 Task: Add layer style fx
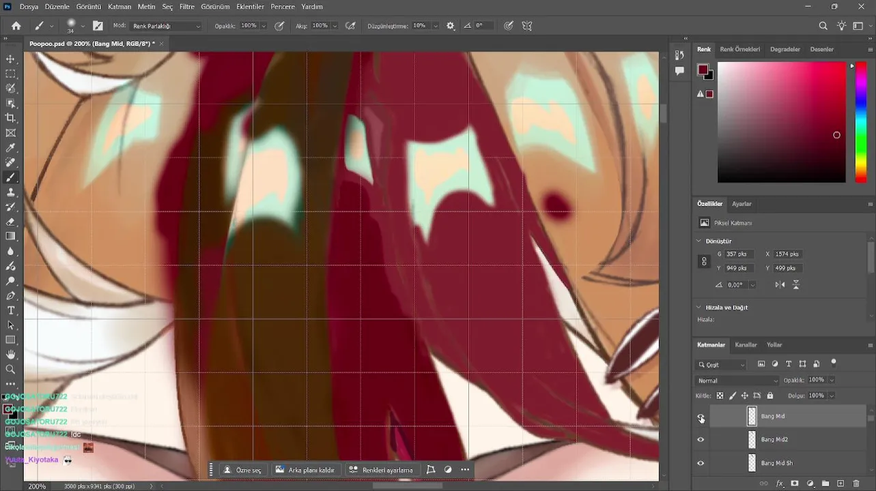[779, 483]
